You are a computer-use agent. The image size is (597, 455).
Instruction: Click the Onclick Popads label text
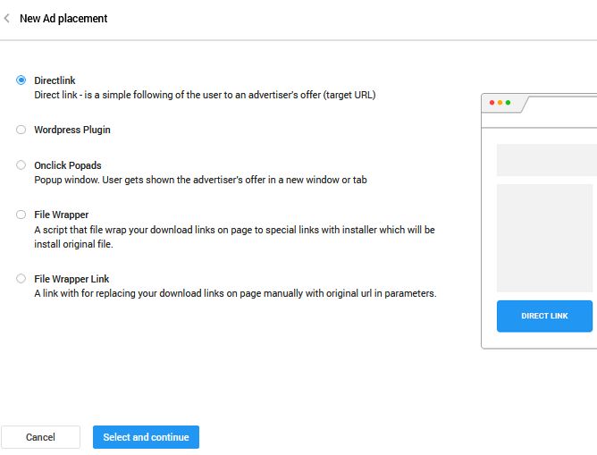pyautogui.click(x=68, y=165)
